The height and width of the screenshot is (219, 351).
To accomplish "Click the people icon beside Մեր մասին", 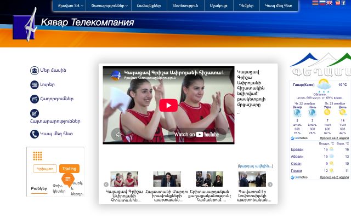I will pyautogui.click(x=35, y=71).
